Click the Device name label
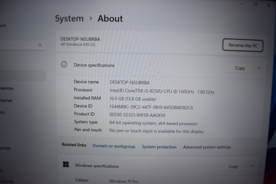 click(x=86, y=82)
